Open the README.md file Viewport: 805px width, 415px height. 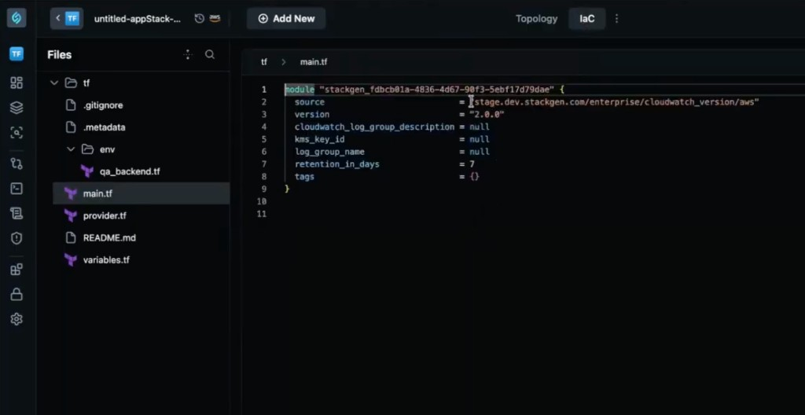[109, 238]
